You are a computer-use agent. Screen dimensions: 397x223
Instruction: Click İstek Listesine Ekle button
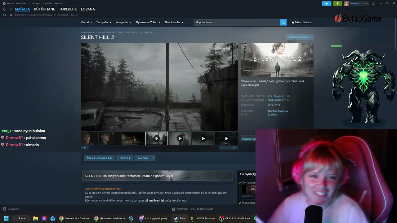(100, 158)
